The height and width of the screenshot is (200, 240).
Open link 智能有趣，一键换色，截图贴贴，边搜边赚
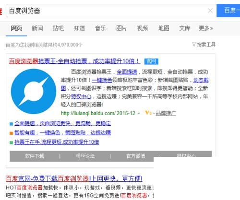(62, 133)
